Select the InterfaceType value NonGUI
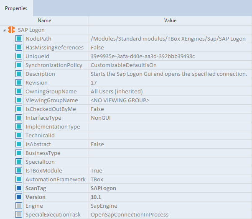The height and width of the screenshot is (219, 252). click(x=101, y=118)
